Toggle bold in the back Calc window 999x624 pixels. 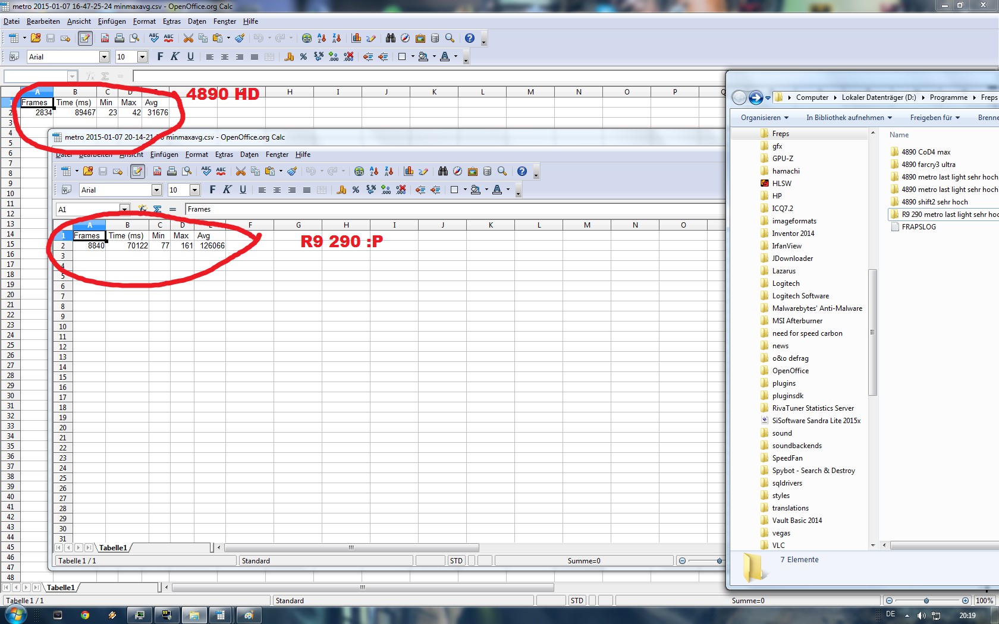click(160, 56)
